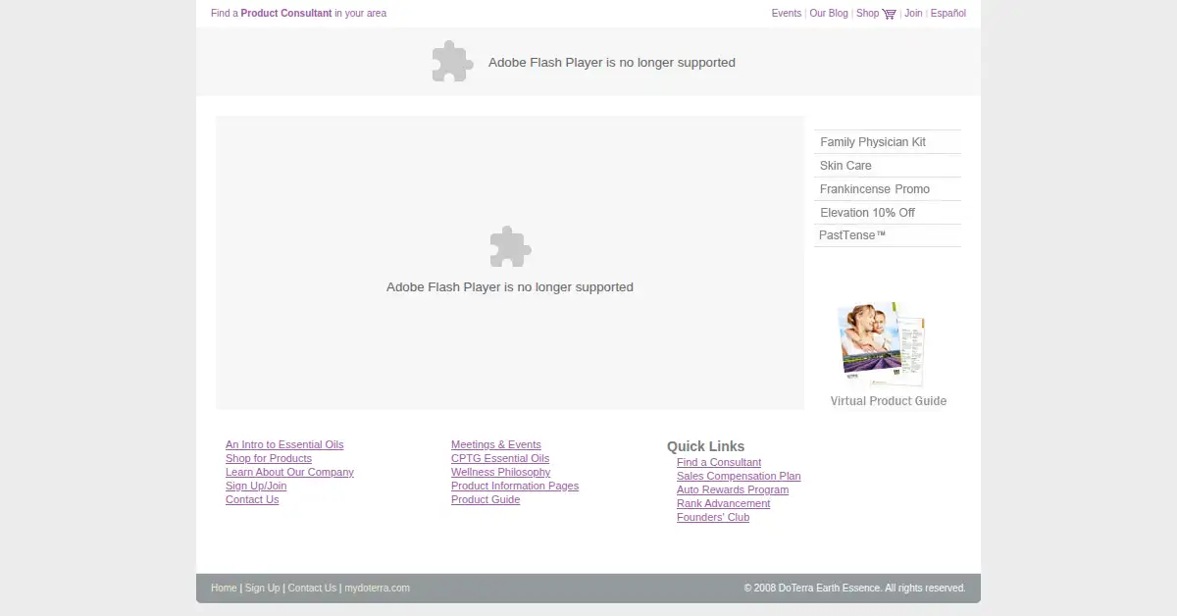
Task: Open the Rank Advancement link
Action: coord(724,504)
